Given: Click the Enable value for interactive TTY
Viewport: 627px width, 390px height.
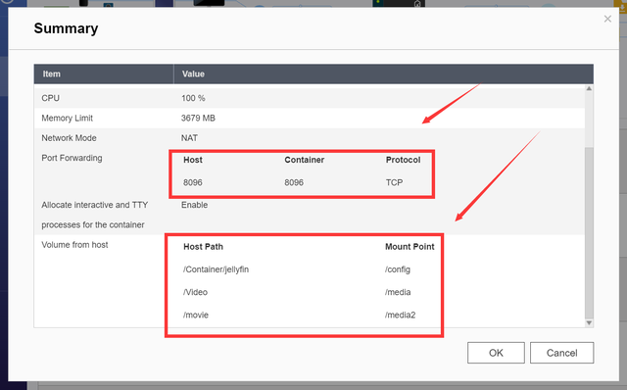Looking at the screenshot, I should pos(194,205).
